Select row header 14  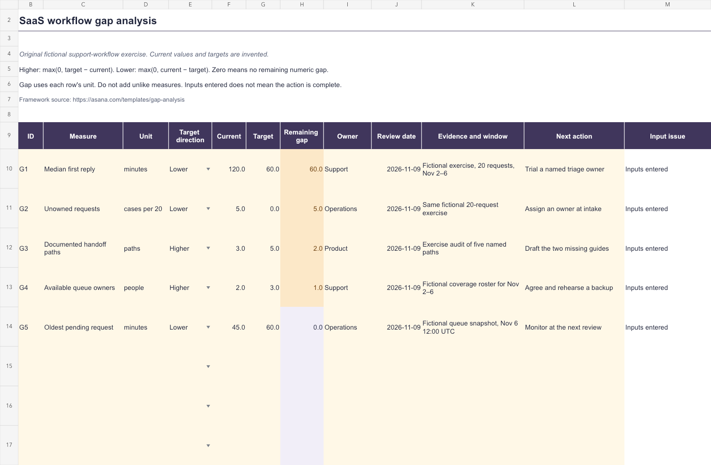point(9,326)
